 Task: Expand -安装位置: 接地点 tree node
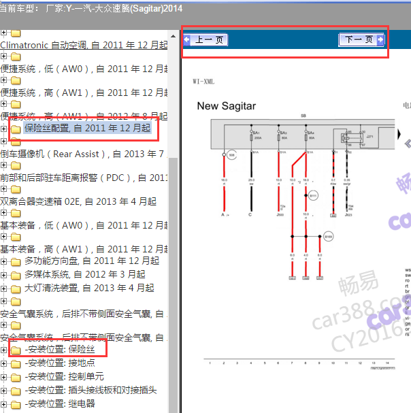[3, 363]
